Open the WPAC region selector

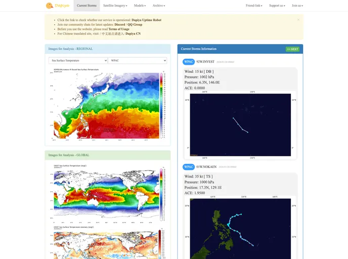137,60
